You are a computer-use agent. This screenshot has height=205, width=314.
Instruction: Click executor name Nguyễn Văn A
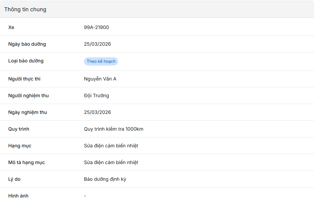(100, 79)
